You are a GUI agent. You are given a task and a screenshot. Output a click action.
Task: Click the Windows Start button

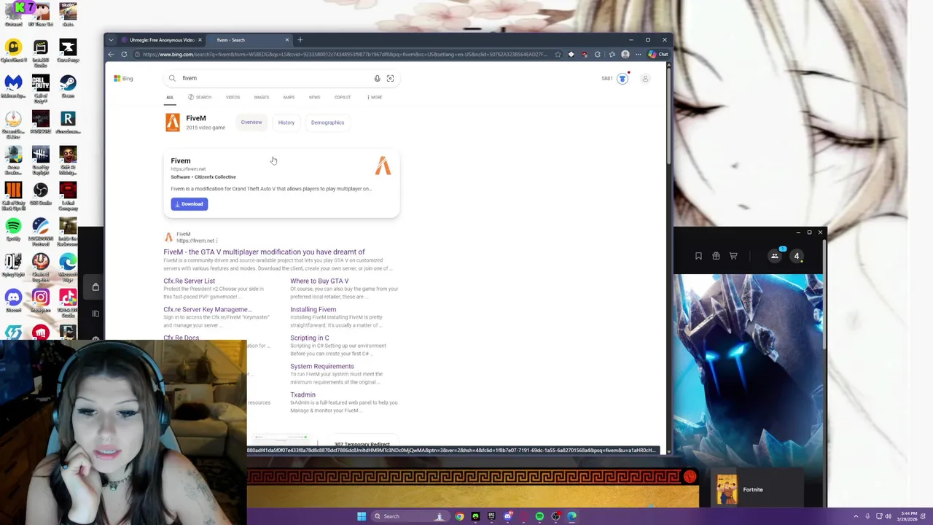click(x=362, y=516)
